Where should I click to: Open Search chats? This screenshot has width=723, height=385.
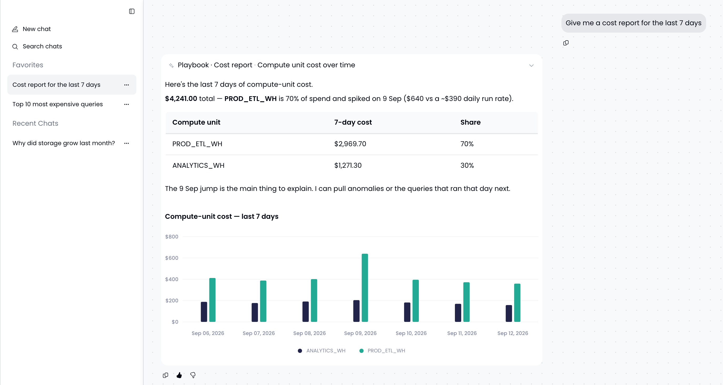37,46
